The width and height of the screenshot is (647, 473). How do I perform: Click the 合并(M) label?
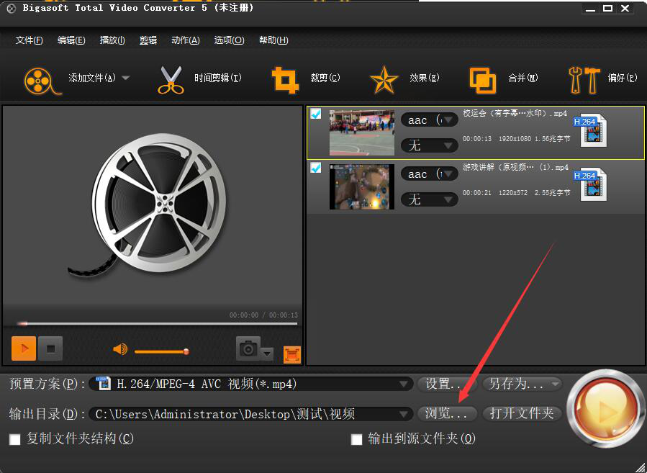[x=523, y=78]
